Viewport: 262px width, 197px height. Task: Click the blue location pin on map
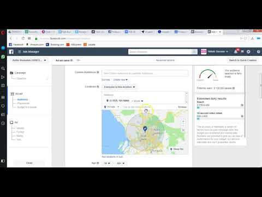click(x=145, y=129)
